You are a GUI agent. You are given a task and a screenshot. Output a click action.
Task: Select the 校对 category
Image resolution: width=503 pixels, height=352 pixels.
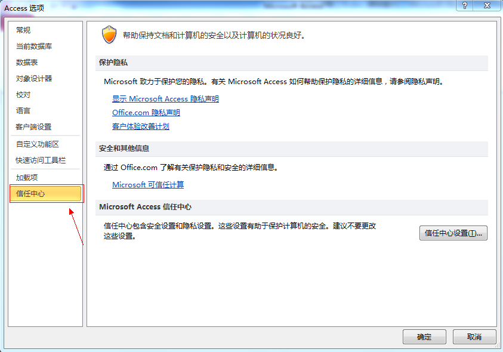click(x=23, y=95)
